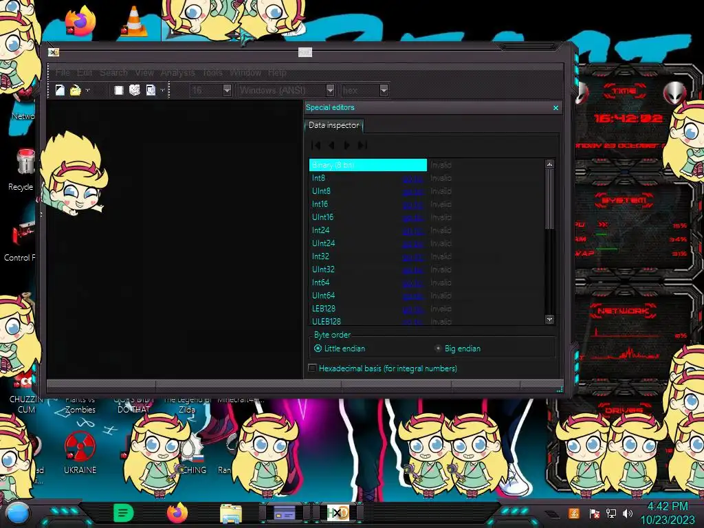704x528 pixels.
Task: Select the Int24 row label
Action: click(x=320, y=230)
